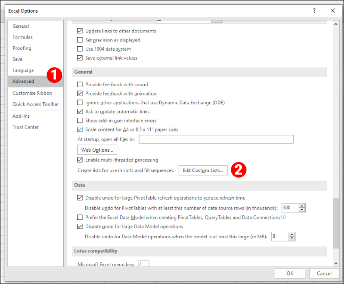Uncheck Provide feedback with animation

coord(80,94)
